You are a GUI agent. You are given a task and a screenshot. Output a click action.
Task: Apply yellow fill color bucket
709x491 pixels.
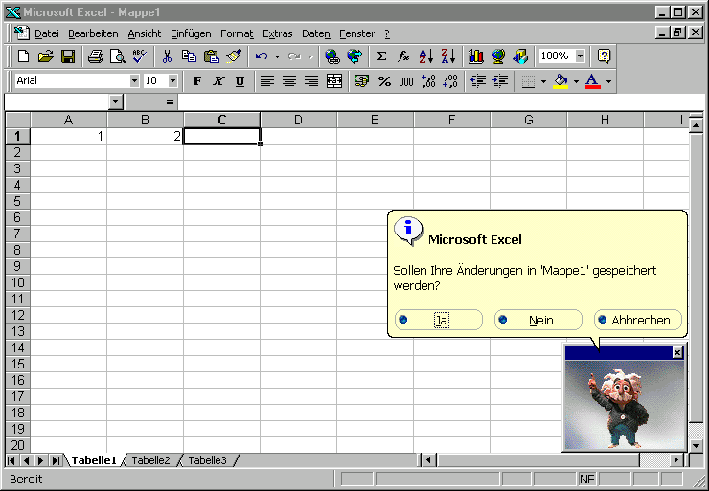[560, 81]
